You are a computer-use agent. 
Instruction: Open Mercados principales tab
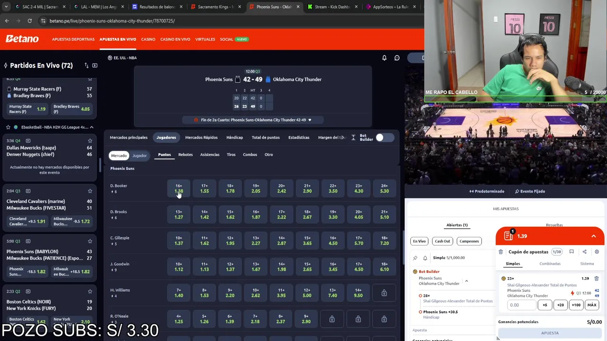click(x=129, y=137)
